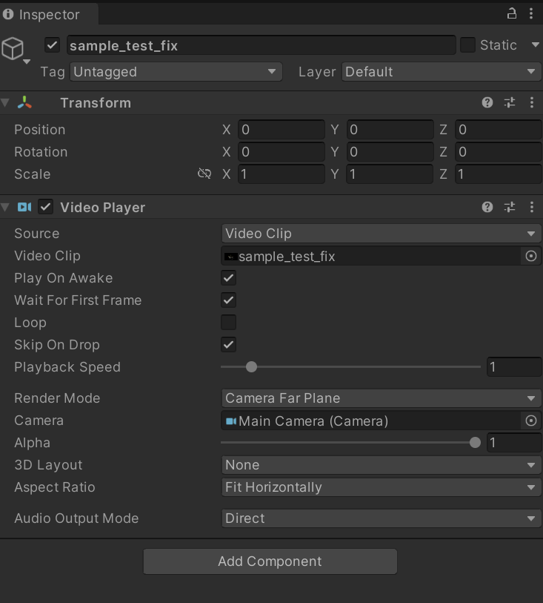The height and width of the screenshot is (603, 543).
Task: Enable the Static checkbox
Action: [467, 45]
